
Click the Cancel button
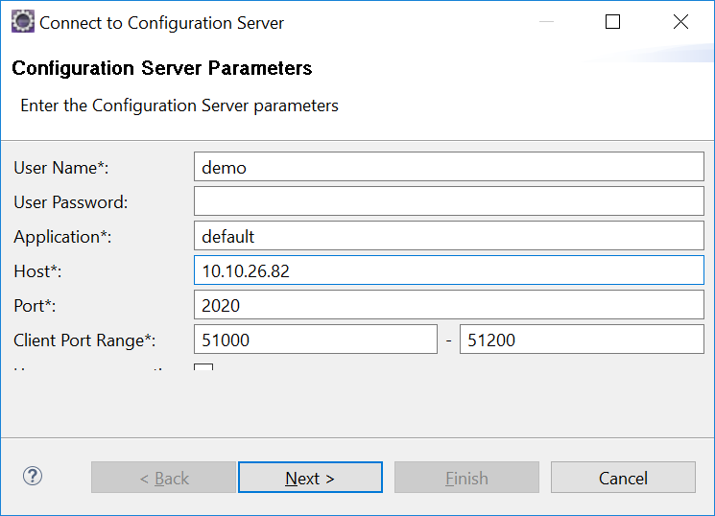[x=623, y=478]
